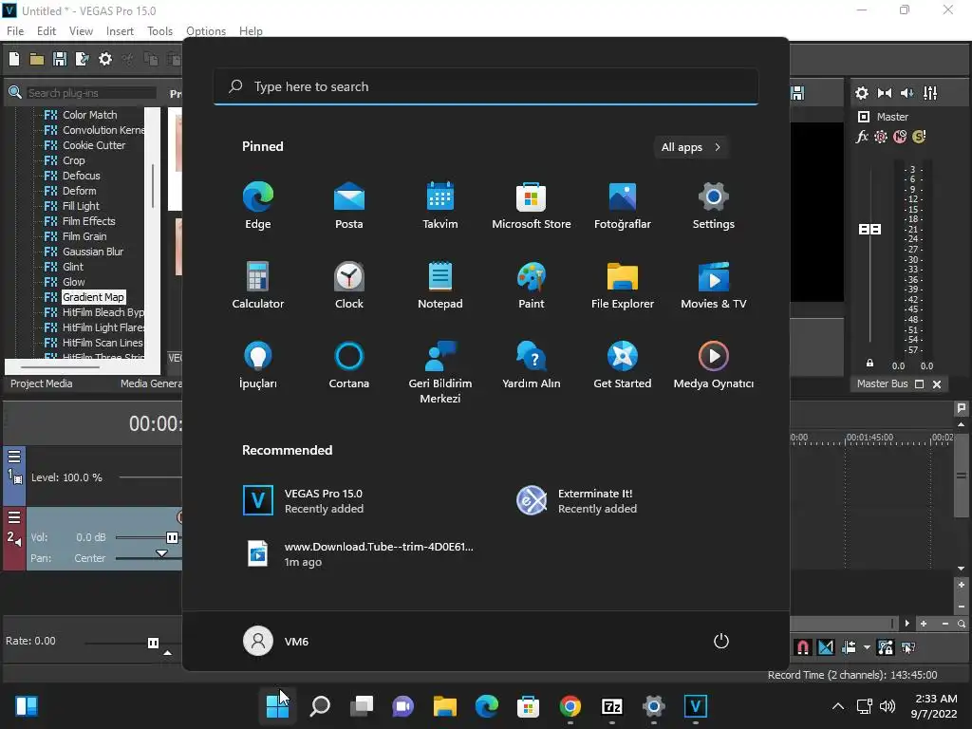
Task: Click the Open folder icon in VEGAS toolbar
Action: pyautogui.click(x=37, y=59)
